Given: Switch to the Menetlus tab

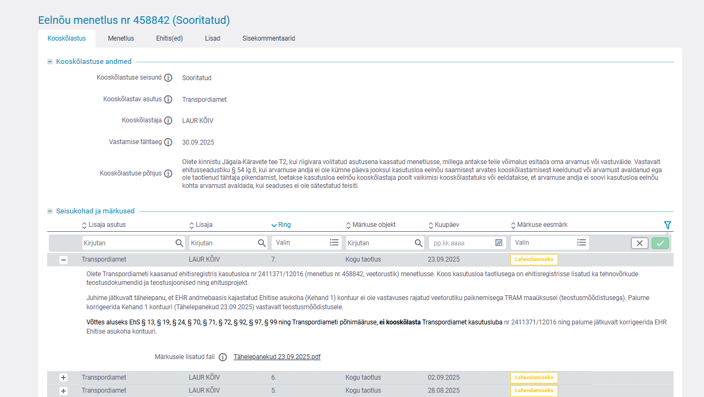Looking at the screenshot, I should (x=121, y=38).
